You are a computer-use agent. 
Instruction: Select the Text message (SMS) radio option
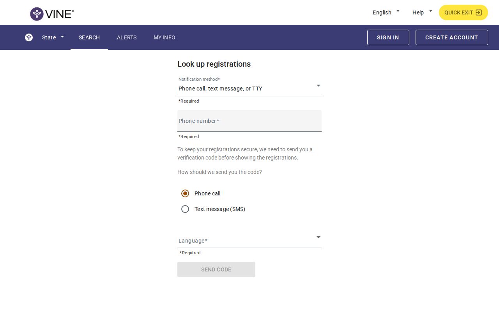pos(185,209)
